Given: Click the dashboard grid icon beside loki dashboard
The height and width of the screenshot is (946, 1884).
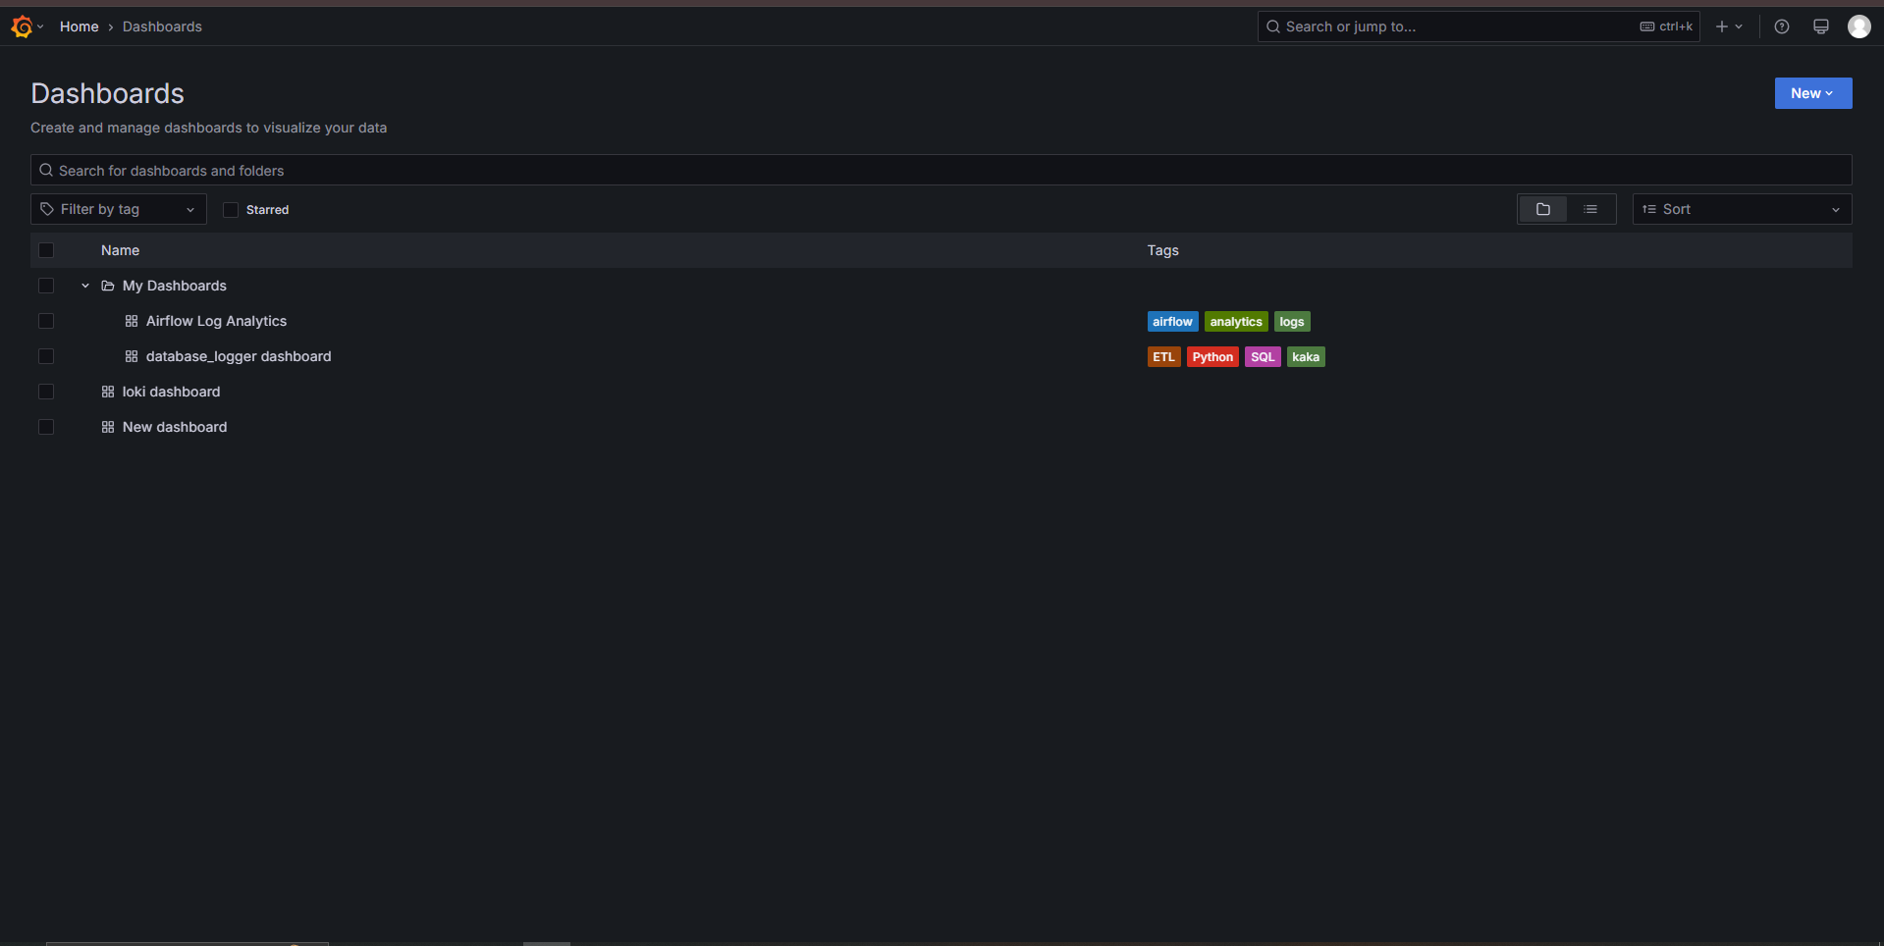Looking at the screenshot, I should pyautogui.click(x=108, y=392).
